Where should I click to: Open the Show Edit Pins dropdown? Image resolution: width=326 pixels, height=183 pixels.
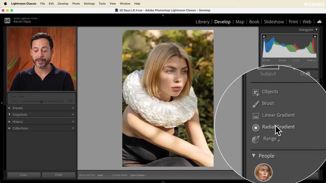(x=102, y=175)
